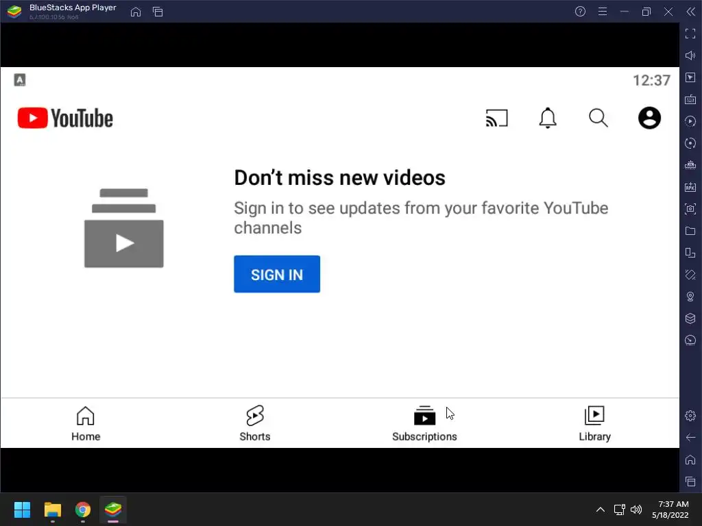Click the rotate screen icon
This screenshot has height=526, width=702.
point(690,253)
